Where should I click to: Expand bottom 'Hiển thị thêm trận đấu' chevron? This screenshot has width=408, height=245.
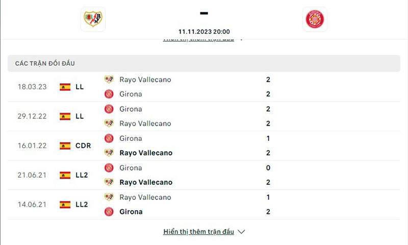coord(242,232)
